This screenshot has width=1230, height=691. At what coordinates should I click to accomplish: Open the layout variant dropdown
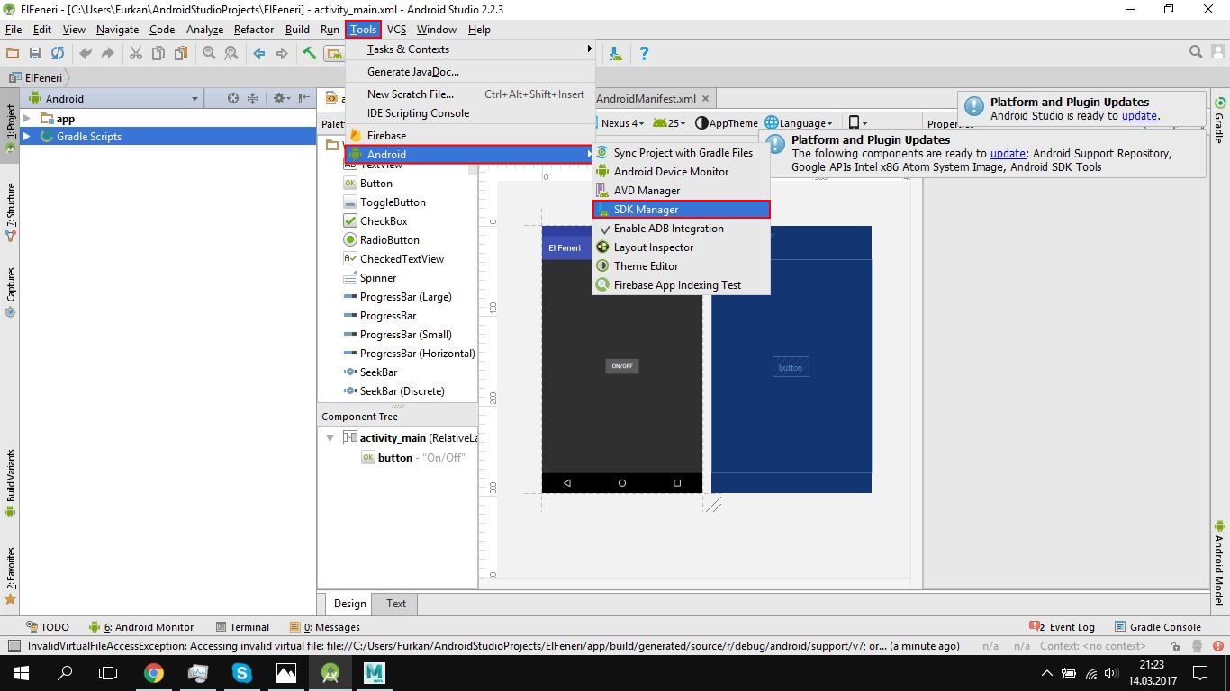(858, 123)
